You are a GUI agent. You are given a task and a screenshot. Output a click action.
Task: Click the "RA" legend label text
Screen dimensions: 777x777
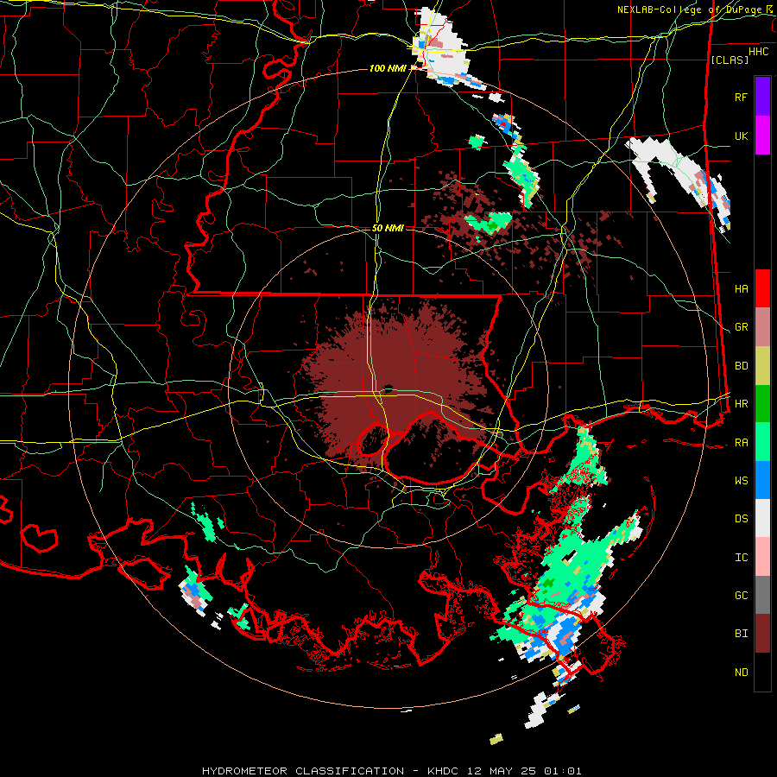point(742,443)
